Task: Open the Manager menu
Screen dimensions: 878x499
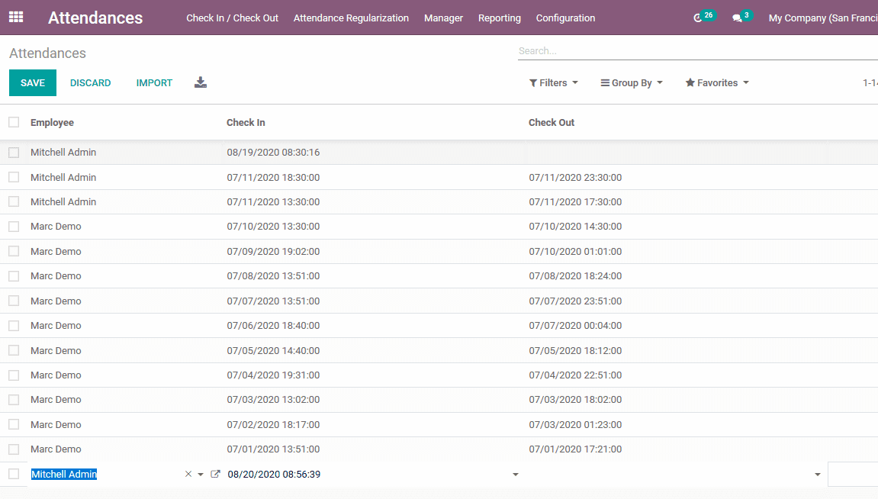Action: point(443,18)
